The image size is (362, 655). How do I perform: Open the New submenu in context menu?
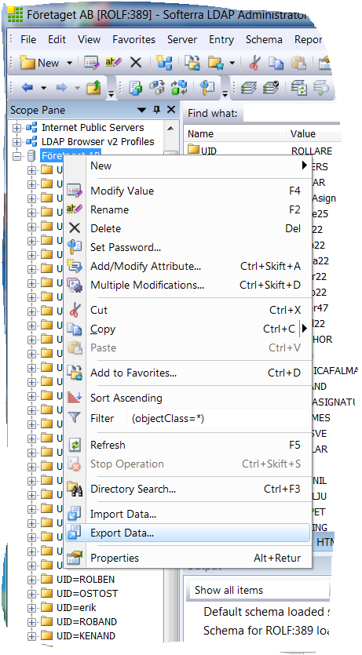[187, 166]
